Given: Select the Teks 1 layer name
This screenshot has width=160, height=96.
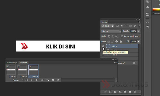Looking at the screenshot, I should click(x=114, y=55).
